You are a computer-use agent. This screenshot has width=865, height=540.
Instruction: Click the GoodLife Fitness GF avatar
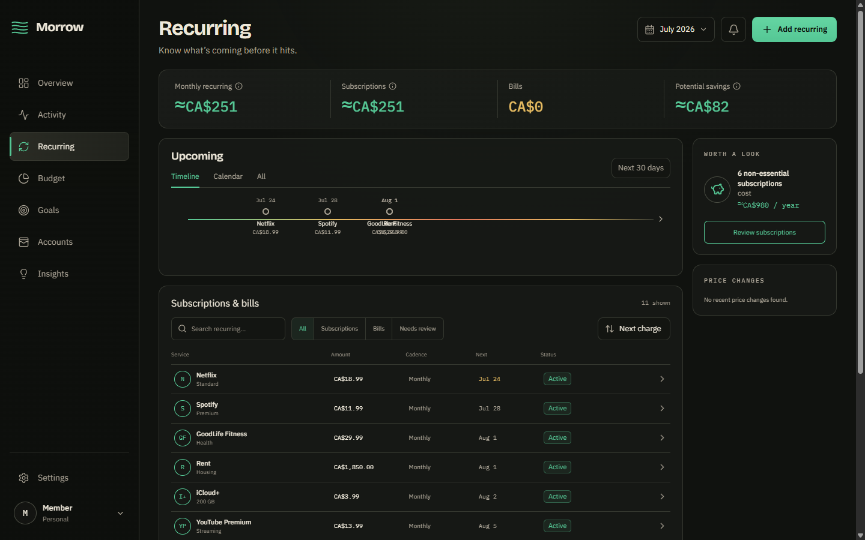(183, 438)
